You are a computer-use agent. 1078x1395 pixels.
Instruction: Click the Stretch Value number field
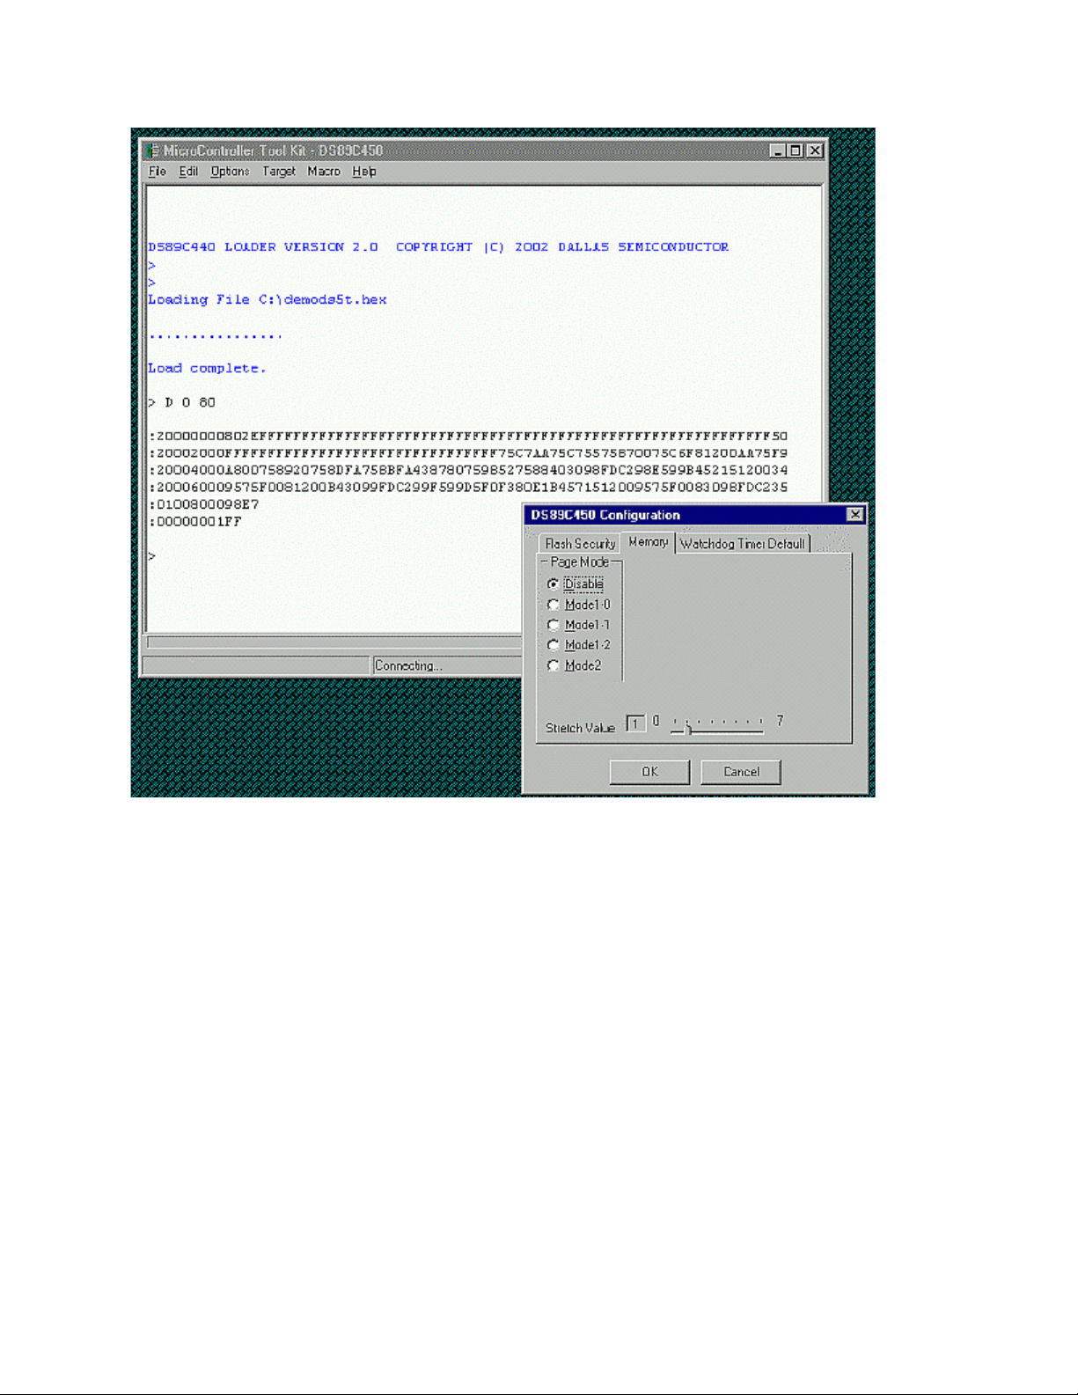point(635,723)
